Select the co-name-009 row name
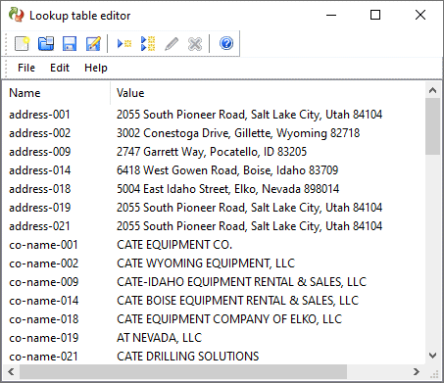 44,282
